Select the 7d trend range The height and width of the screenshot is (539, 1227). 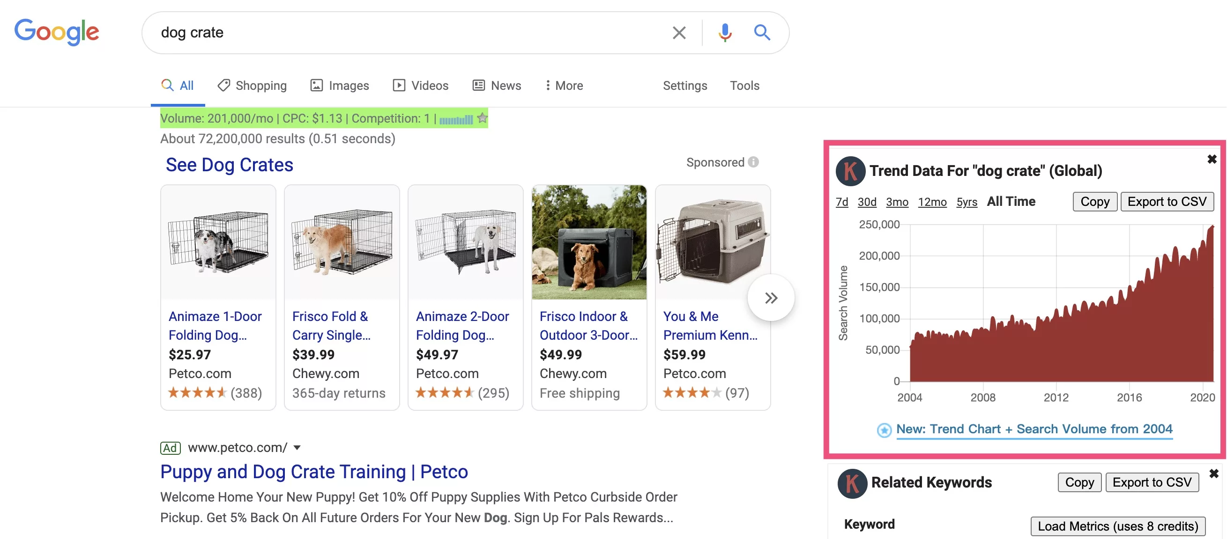tap(841, 202)
